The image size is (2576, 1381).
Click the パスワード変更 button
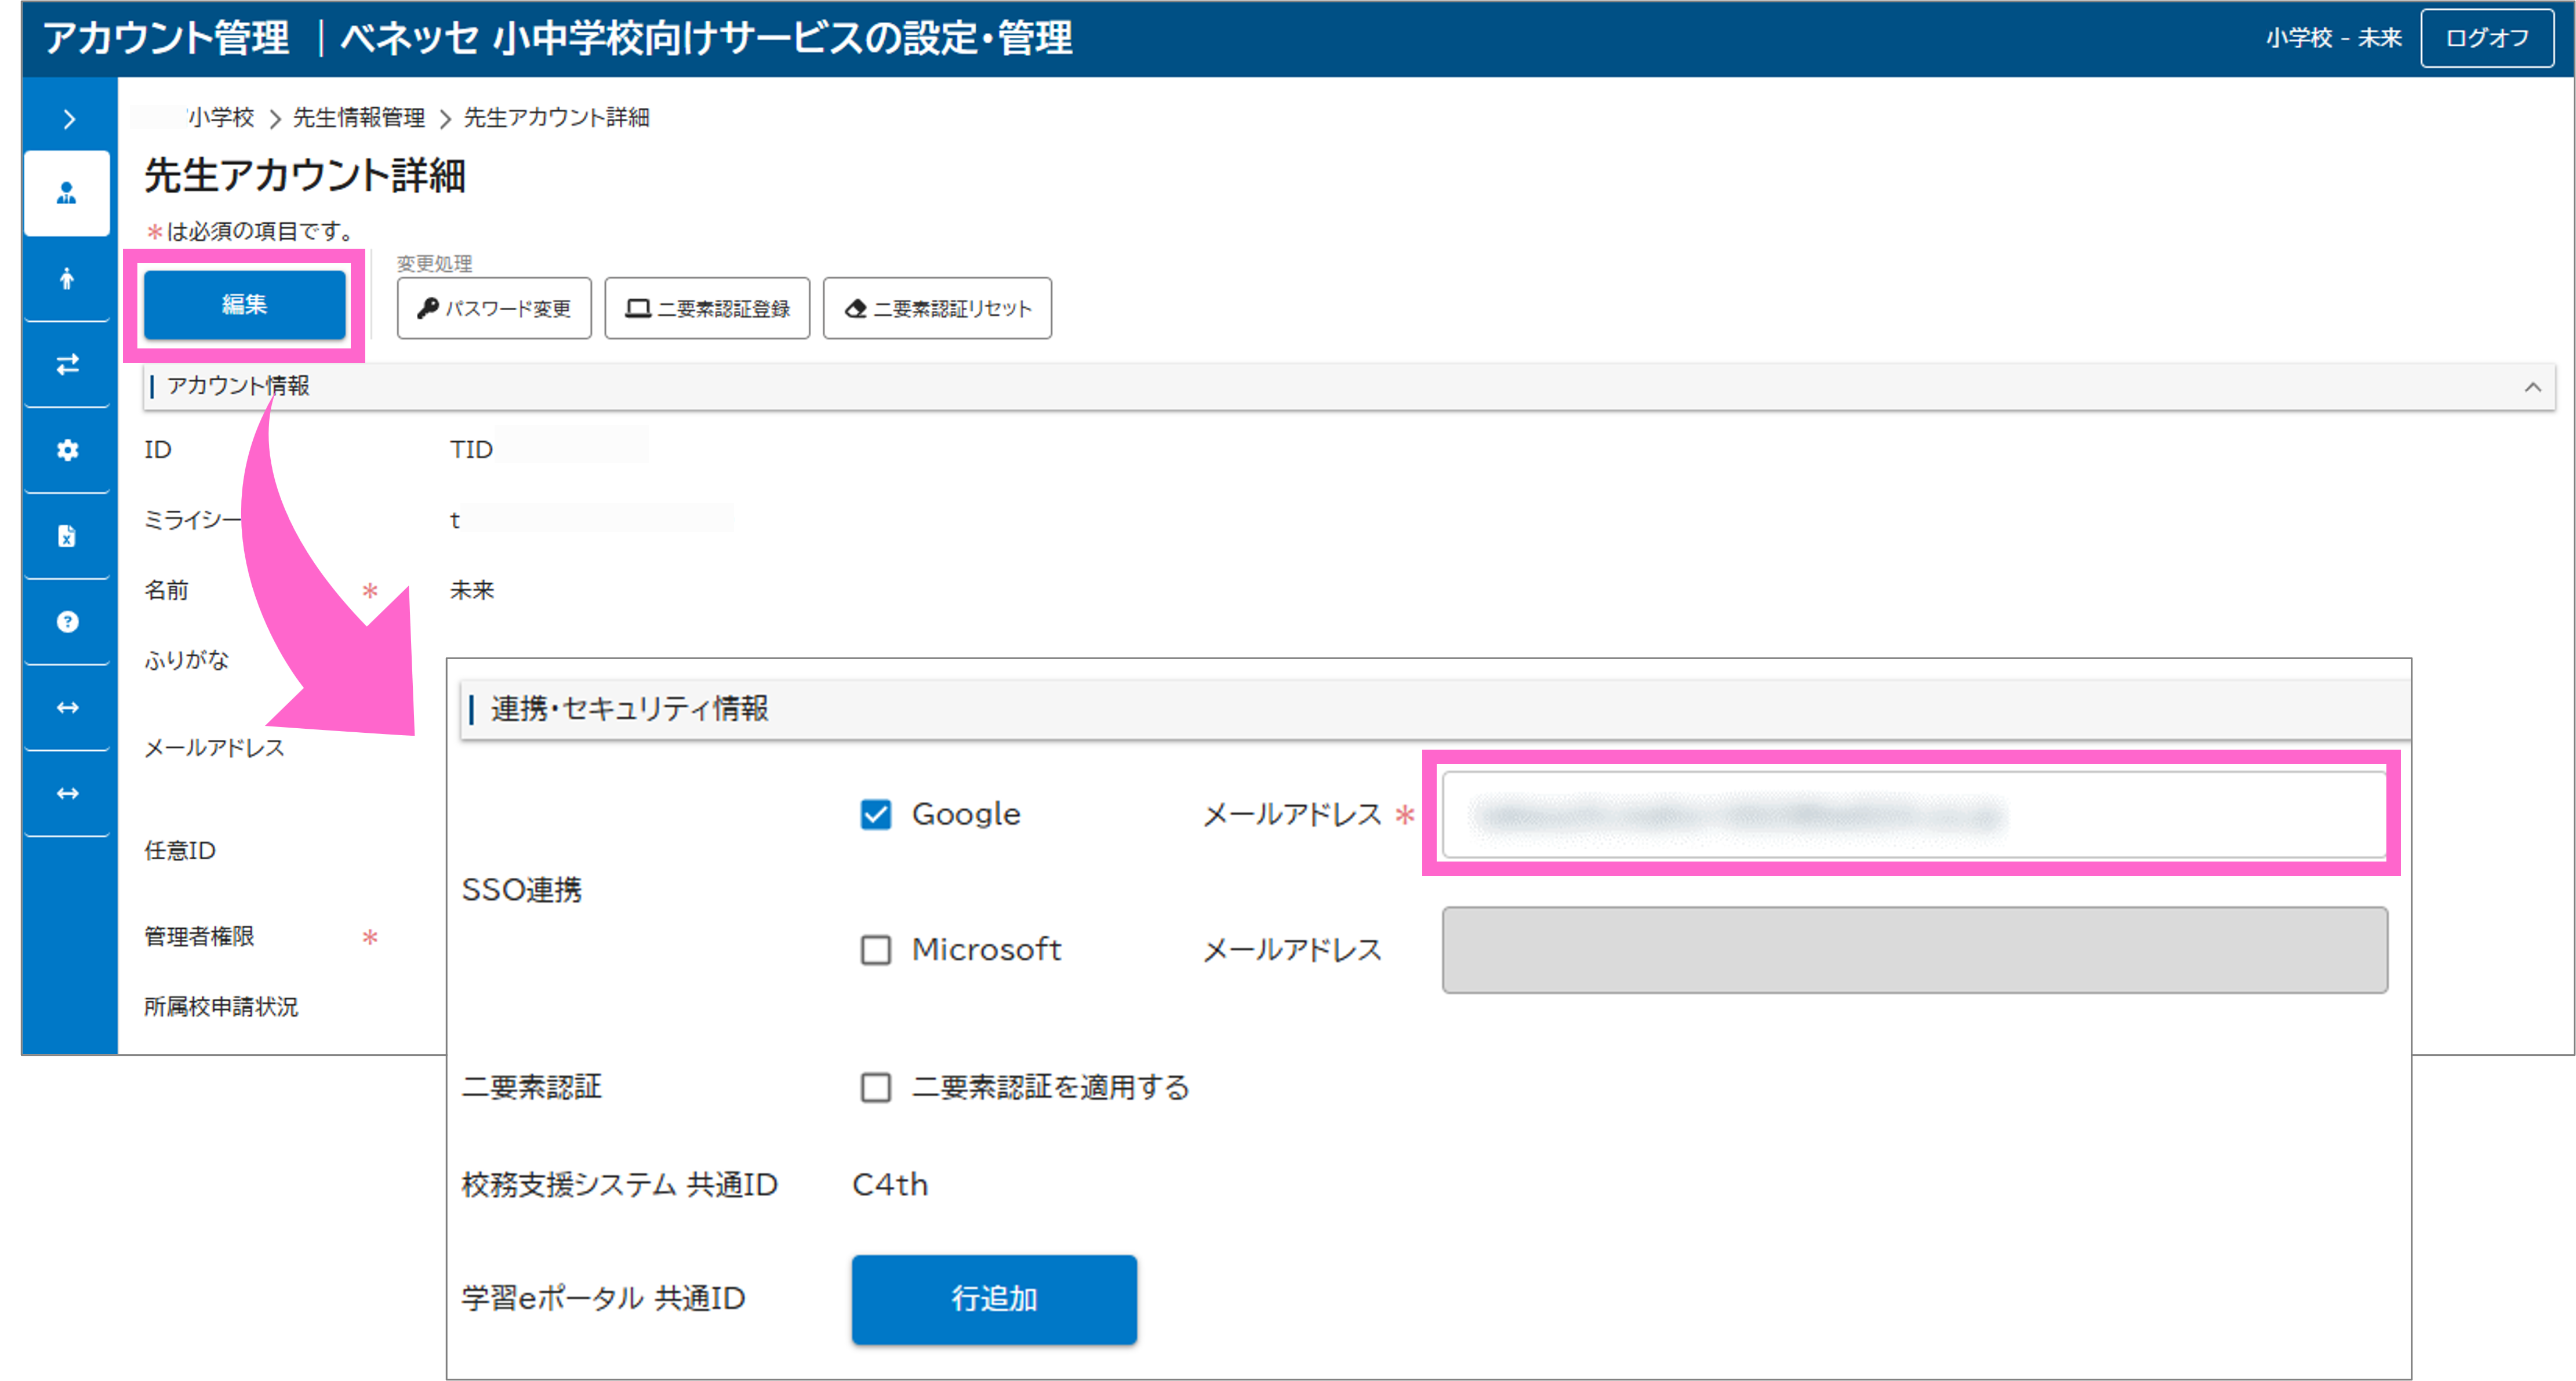coord(494,309)
